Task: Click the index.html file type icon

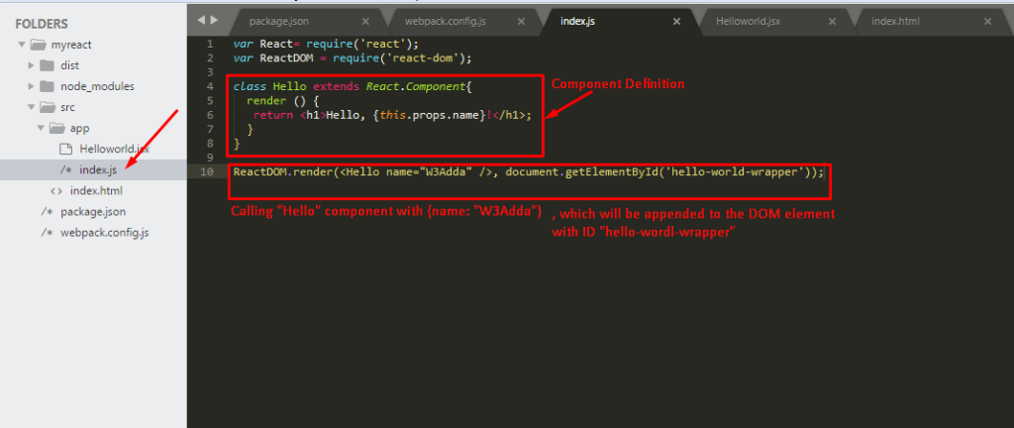Action: point(56,191)
